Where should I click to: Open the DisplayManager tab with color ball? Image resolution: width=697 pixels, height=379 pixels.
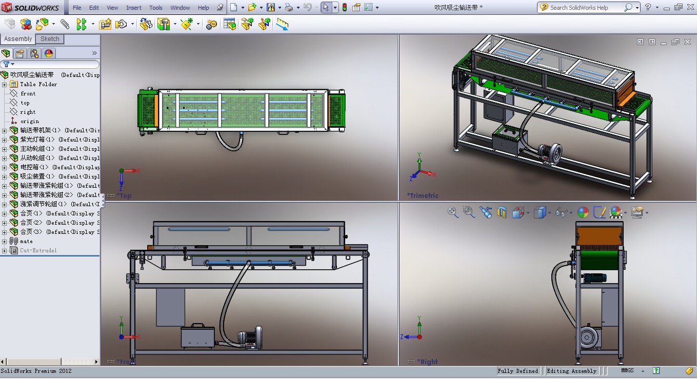(49, 53)
